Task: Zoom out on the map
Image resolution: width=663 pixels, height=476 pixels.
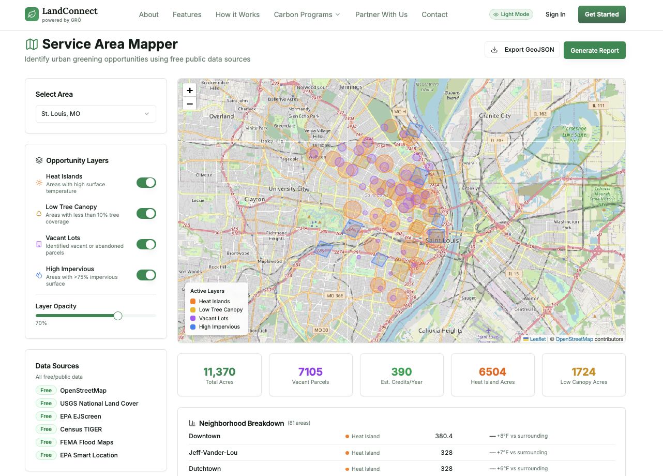Action: (x=190, y=103)
